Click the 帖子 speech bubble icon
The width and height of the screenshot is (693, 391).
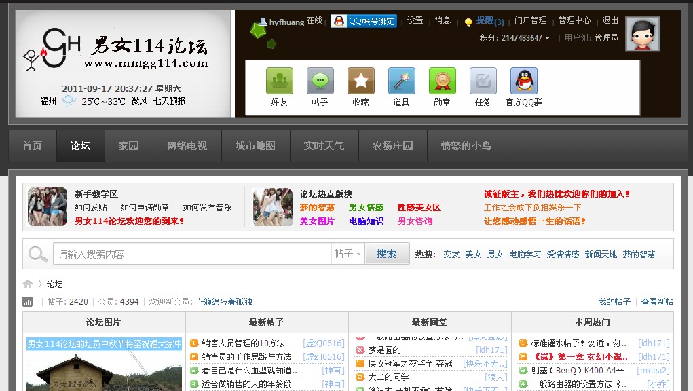point(320,81)
